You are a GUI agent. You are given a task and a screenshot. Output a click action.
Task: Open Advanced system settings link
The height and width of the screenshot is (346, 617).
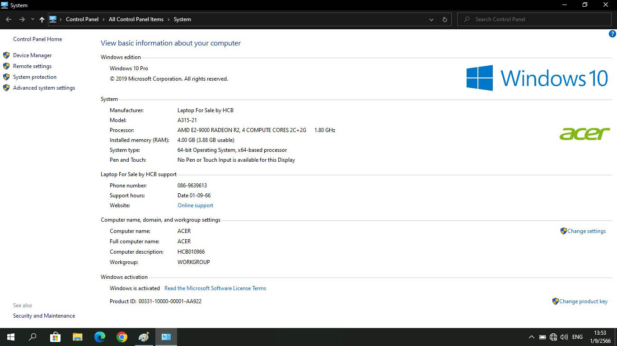[44, 88]
